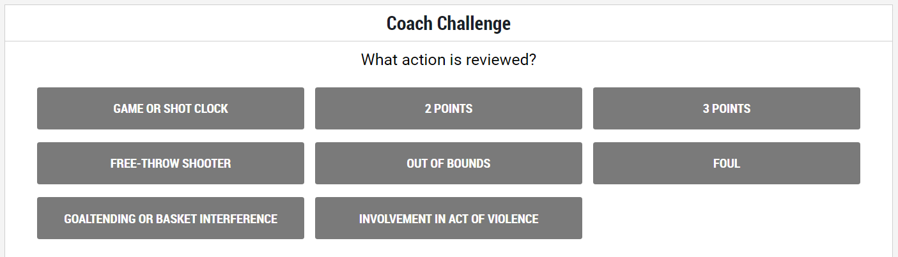Set reviewed action to basket interference
This screenshot has width=898, height=257.
171,218
